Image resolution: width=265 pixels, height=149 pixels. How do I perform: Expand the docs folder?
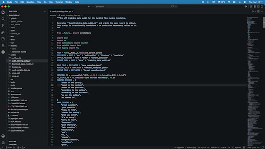[x=12, y=40]
